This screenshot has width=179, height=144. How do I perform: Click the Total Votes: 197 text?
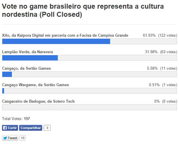point(16,119)
